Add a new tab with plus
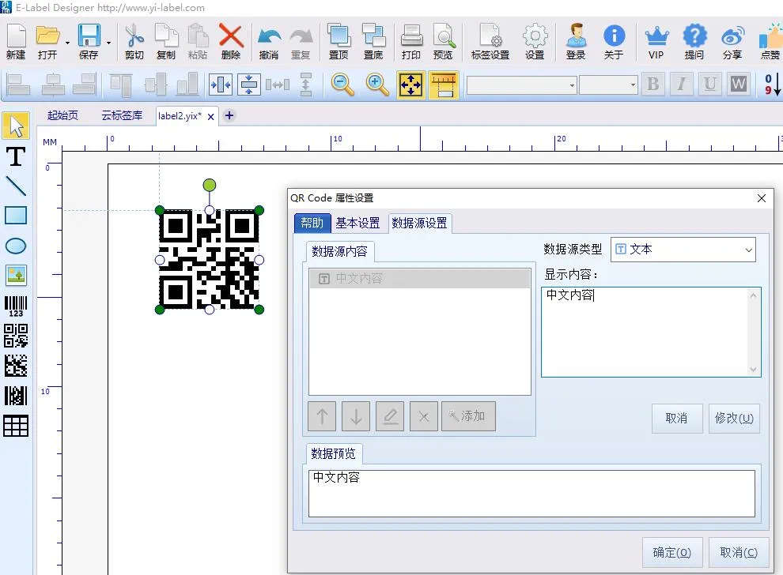This screenshot has width=783, height=575. pyautogui.click(x=229, y=115)
